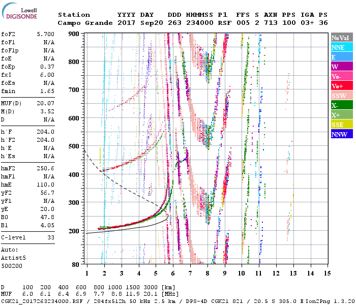Click the MUF value 11.9 in bottom table
The height and width of the screenshot is (305, 356).
click(x=133, y=294)
